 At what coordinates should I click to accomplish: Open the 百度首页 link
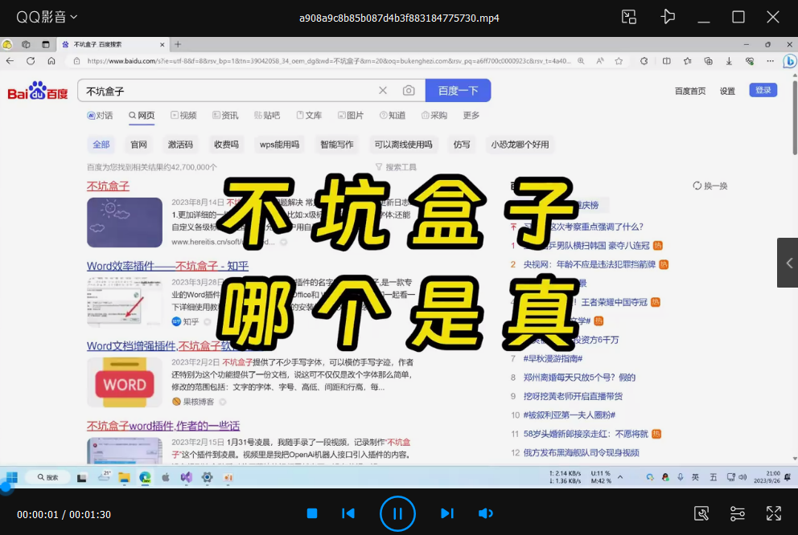tap(689, 91)
